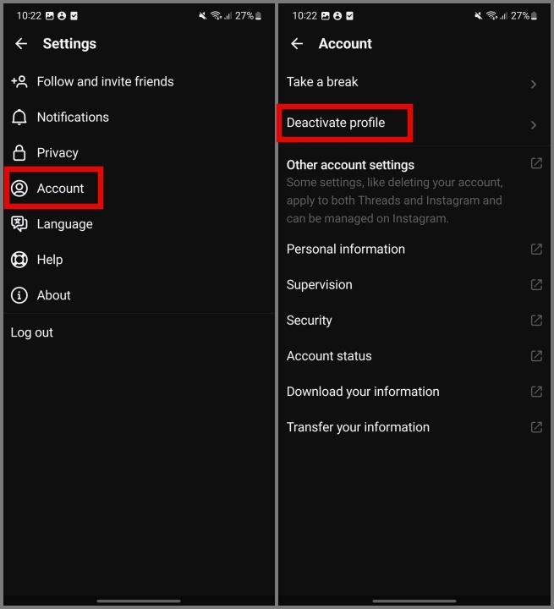Click the lifebuoy Help icon
554x609 pixels.
[x=19, y=260]
